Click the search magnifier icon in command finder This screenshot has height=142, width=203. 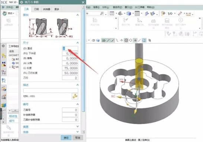[x=102, y=13]
